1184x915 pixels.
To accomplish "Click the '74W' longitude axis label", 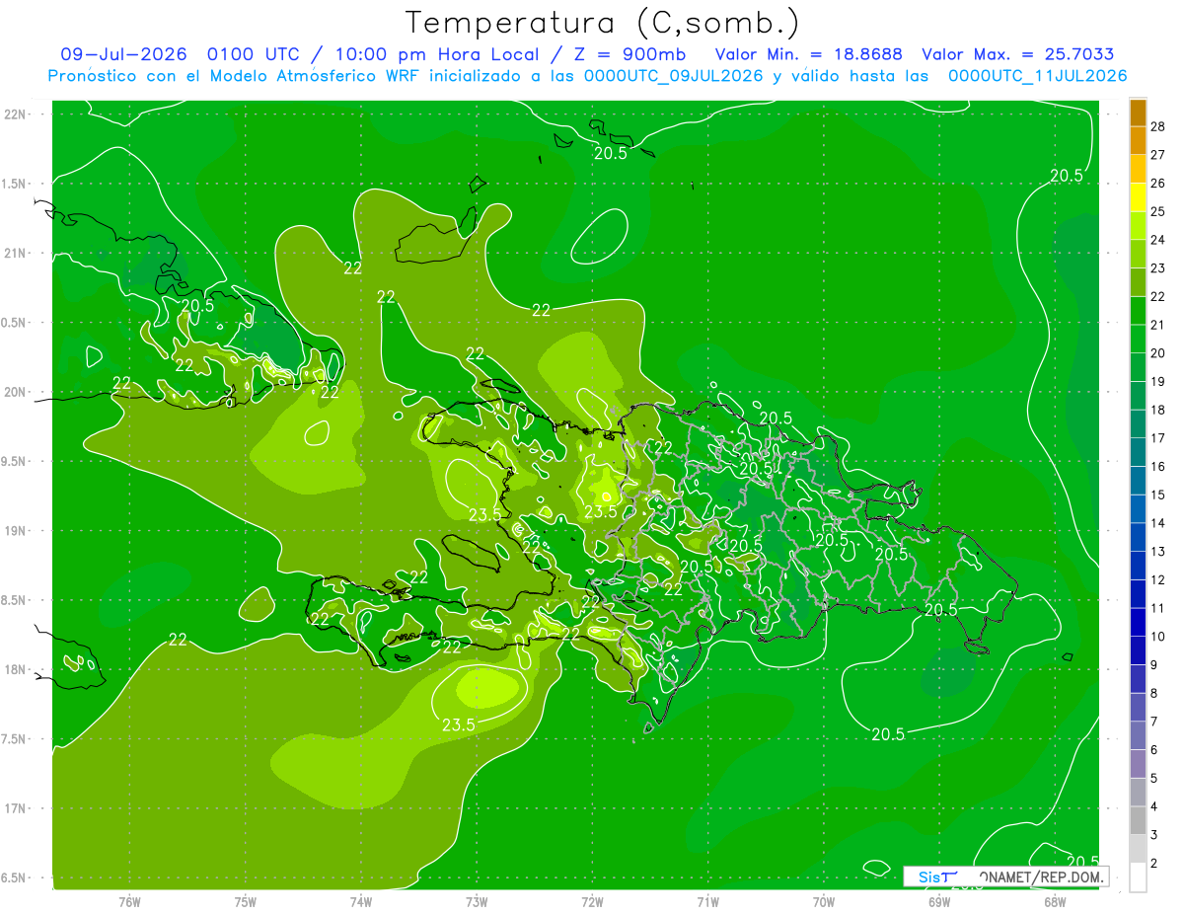I will point(360,901).
